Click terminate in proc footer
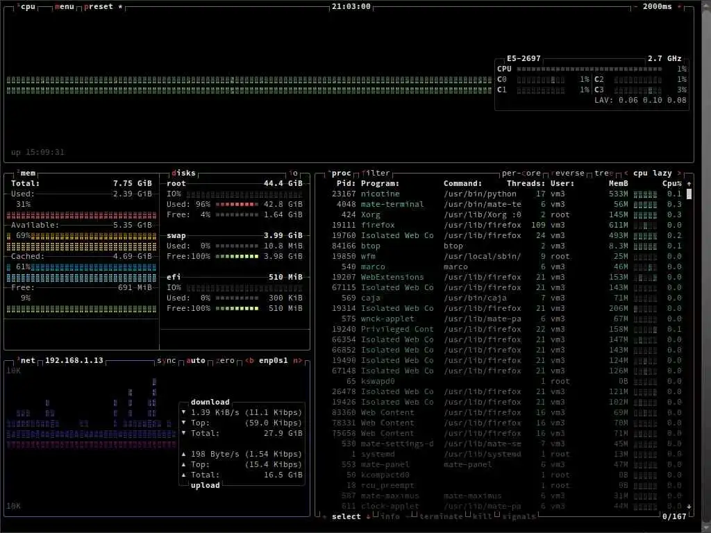 [x=441, y=516]
